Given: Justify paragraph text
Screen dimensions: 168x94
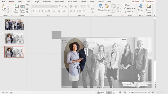Looking at the screenshot, I should click(x=80, y=11).
